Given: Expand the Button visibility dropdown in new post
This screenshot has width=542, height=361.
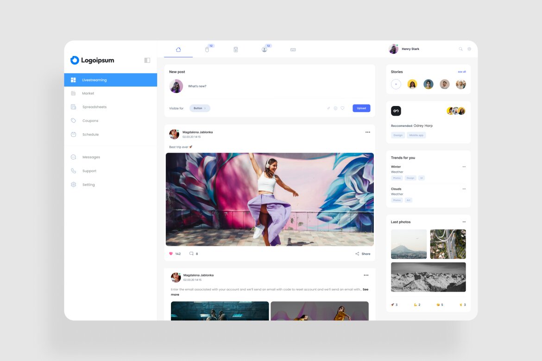Looking at the screenshot, I should point(200,108).
